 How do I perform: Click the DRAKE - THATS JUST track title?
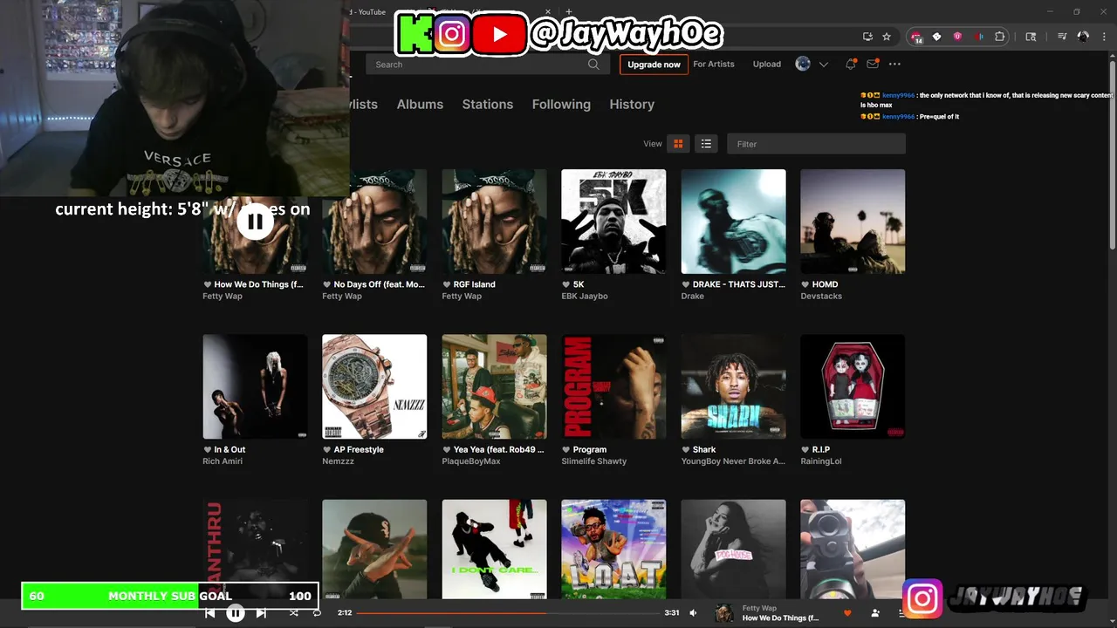click(x=738, y=284)
